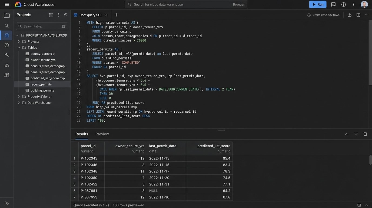The height and width of the screenshot is (208, 372).
Task: Click the Search table input field
Action: click(x=41, y=26)
